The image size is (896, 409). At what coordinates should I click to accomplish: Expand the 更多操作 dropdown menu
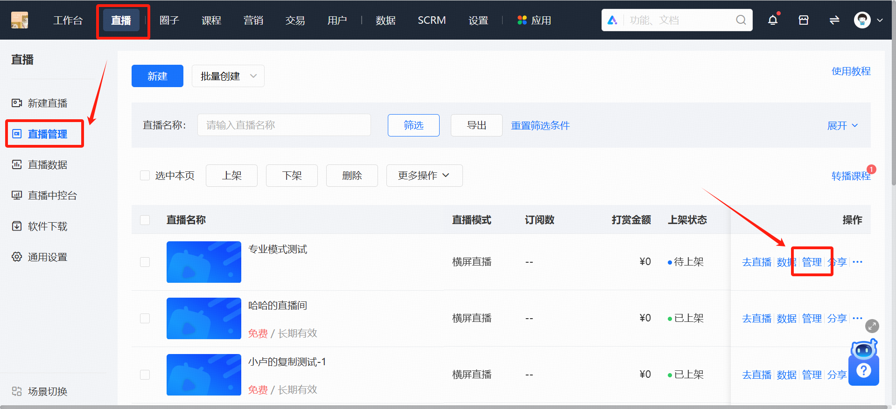tap(424, 176)
